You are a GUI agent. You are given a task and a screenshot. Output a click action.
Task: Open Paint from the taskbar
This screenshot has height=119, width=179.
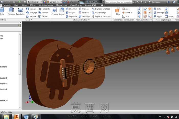36,117
